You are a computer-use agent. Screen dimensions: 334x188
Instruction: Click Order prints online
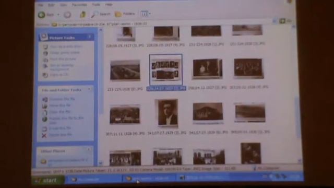click(x=65, y=53)
